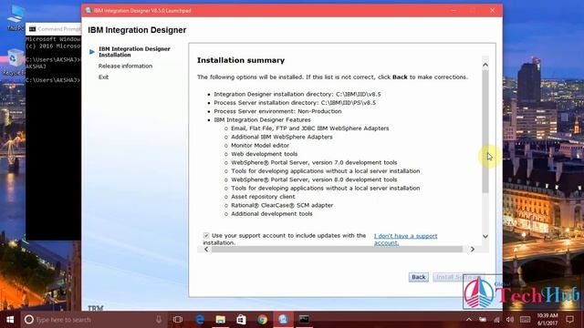This screenshot has width=584, height=328.
Task: Open the clock showing 10:39 AM
Action: (547, 320)
